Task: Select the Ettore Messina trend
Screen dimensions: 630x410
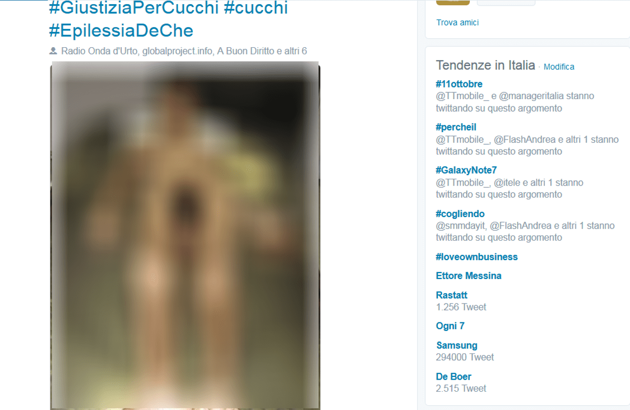Action: click(468, 276)
